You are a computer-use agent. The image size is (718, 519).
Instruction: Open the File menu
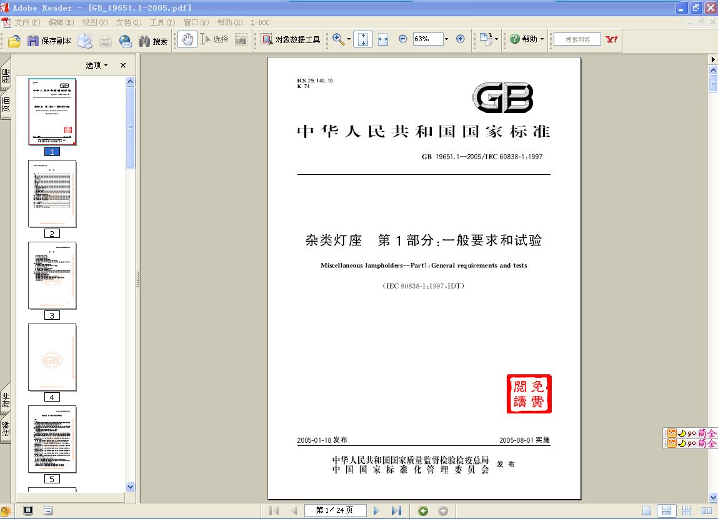(27, 22)
